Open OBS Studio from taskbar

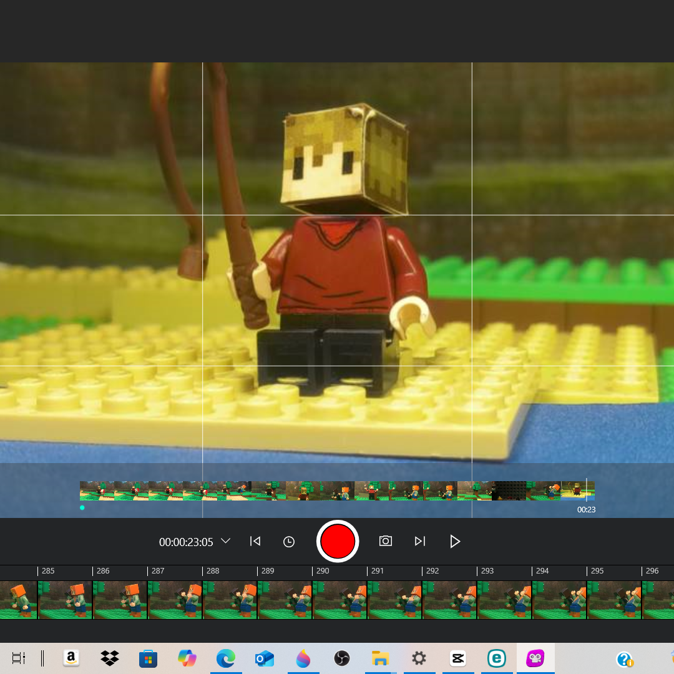click(x=342, y=658)
